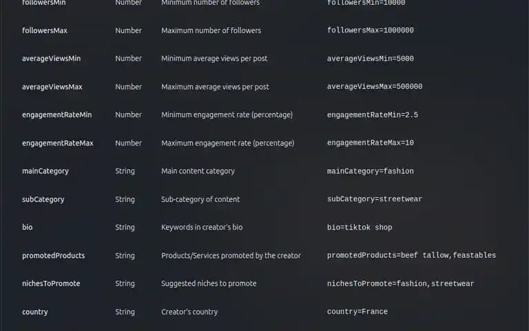Click the country=France example code
This screenshot has height=331, width=529.
coord(357,312)
